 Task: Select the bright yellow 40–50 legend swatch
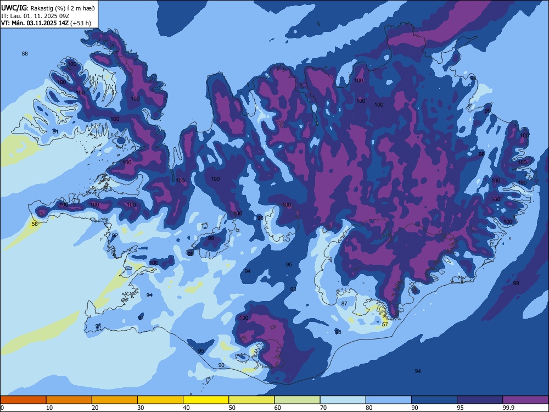click(x=206, y=400)
